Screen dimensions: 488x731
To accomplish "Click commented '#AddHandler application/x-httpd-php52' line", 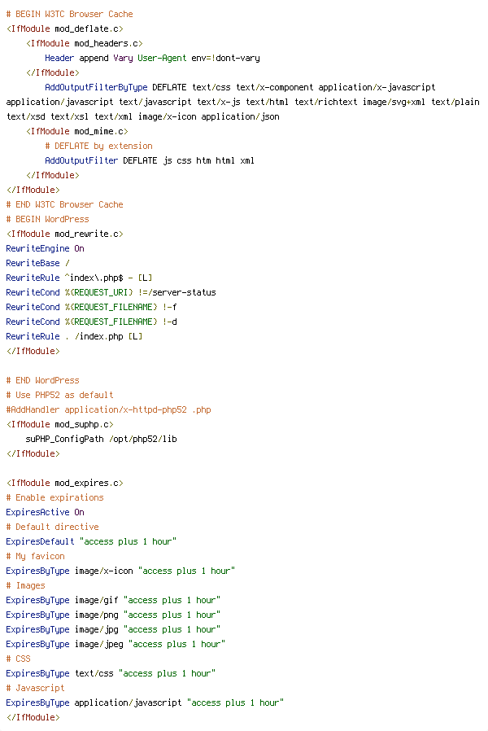I will coord(108,409).
